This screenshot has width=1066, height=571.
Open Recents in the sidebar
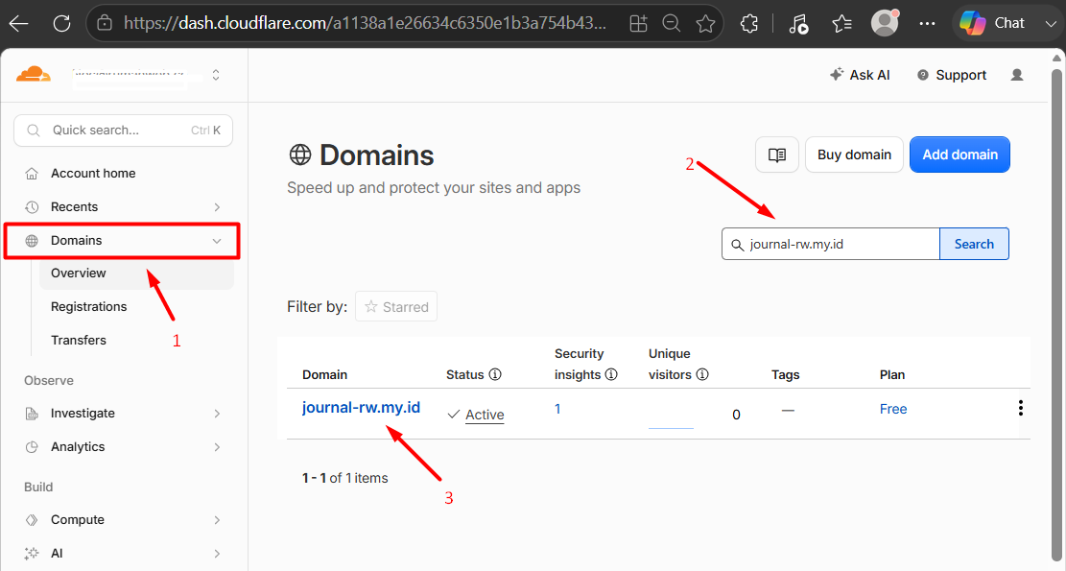[x=74, y=206]
